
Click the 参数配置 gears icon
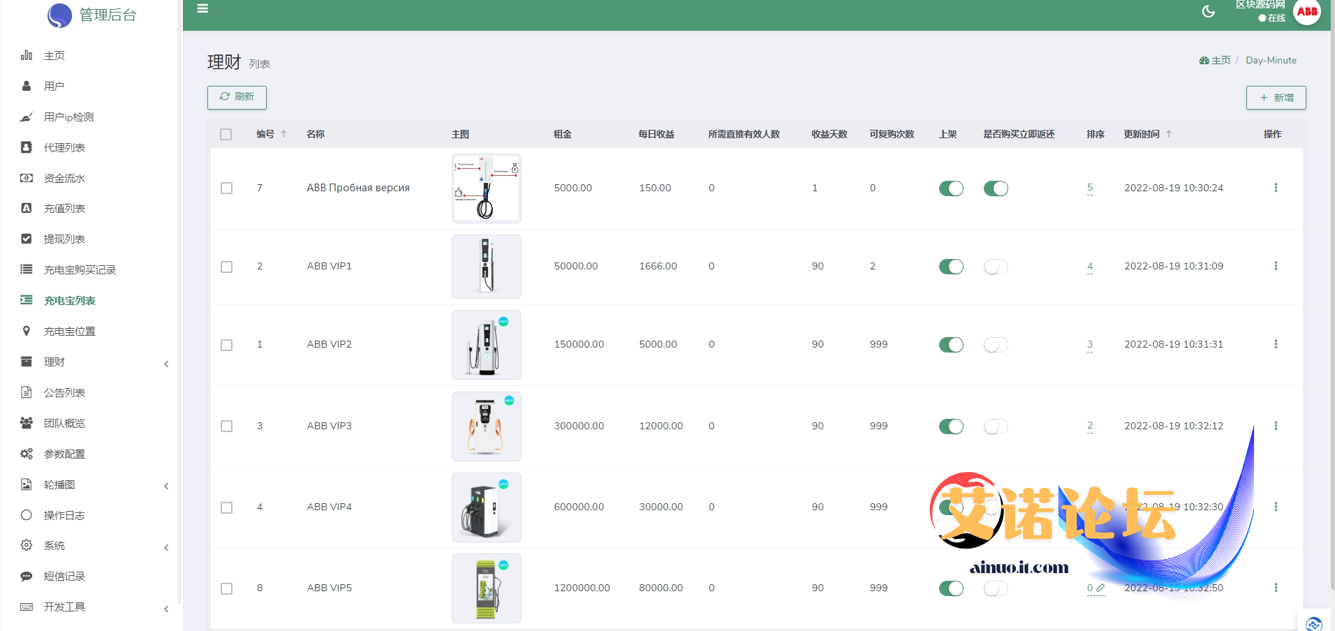coord(27,454)
